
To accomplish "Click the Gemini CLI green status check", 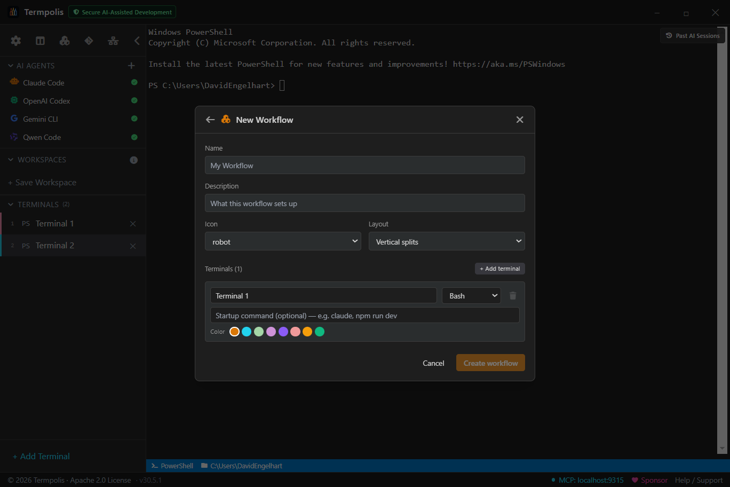I will pyautogui.click(x=134, y=119).
